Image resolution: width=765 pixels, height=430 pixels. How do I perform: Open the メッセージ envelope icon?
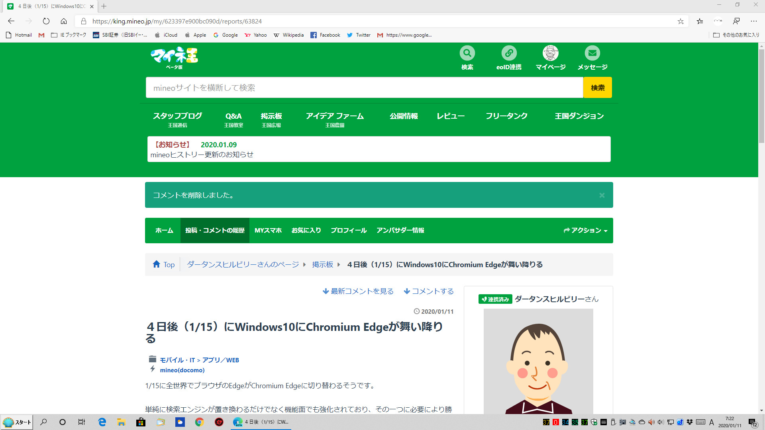592,53
